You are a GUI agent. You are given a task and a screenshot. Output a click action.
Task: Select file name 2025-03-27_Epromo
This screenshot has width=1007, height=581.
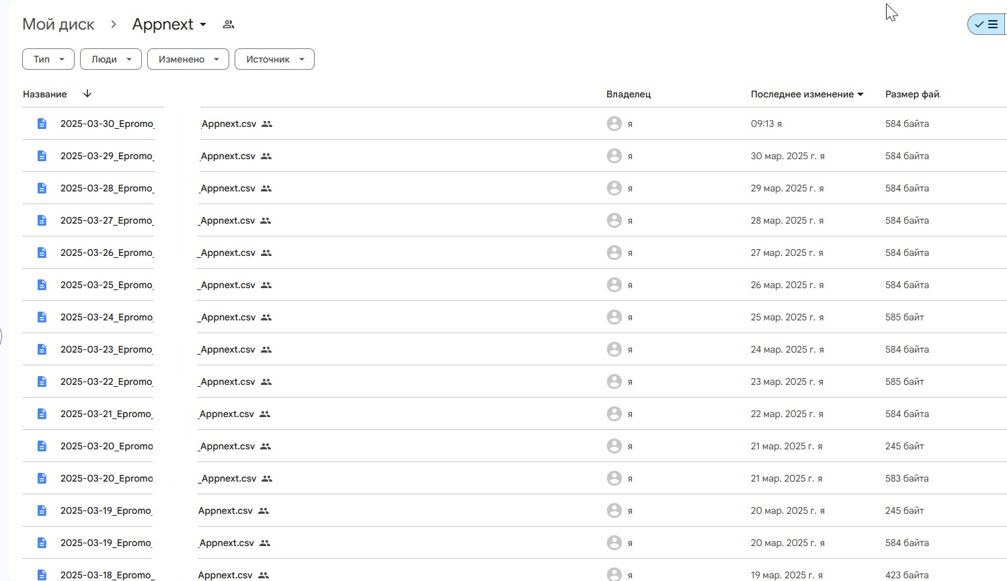(x=107, y=220)
